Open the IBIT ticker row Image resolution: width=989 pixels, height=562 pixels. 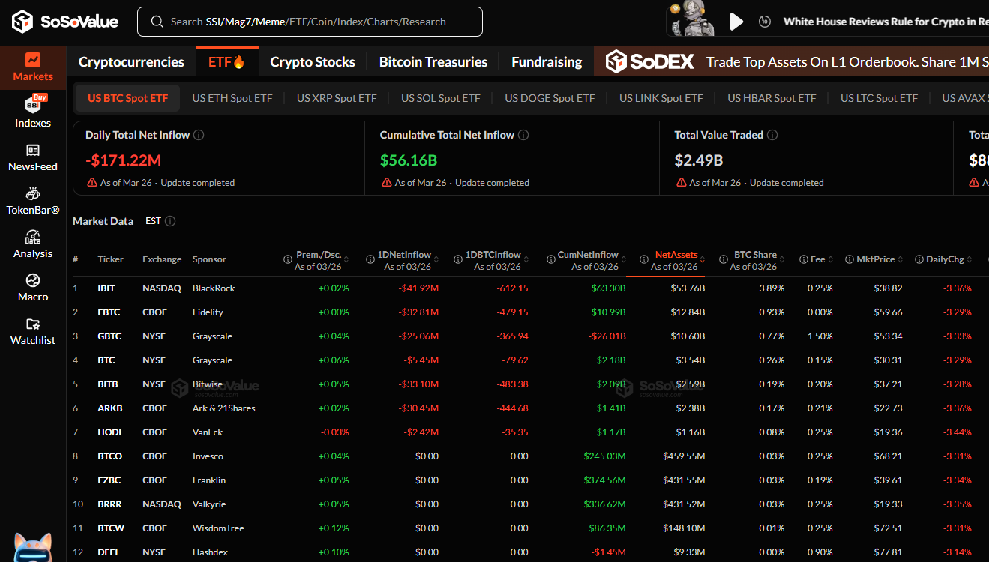[106, 288]
